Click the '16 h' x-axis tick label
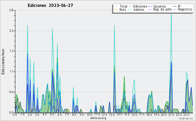 point(134,114)
